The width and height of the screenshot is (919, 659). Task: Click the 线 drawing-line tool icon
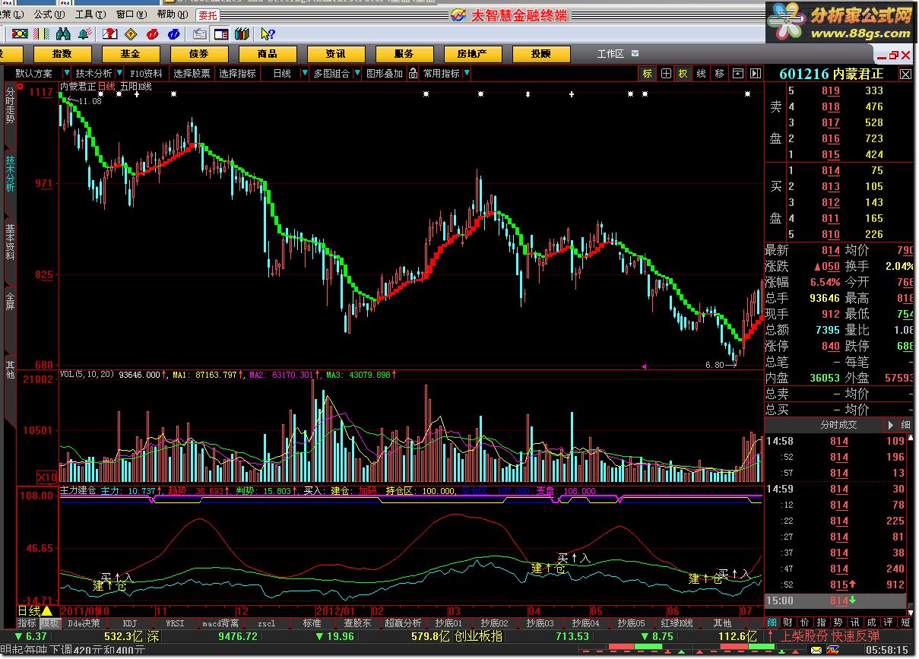coord(701,74)
